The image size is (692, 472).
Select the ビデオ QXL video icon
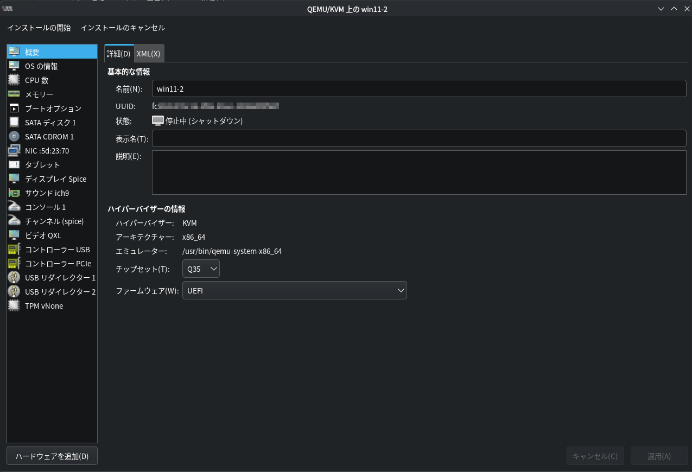(x=14, y=235)
